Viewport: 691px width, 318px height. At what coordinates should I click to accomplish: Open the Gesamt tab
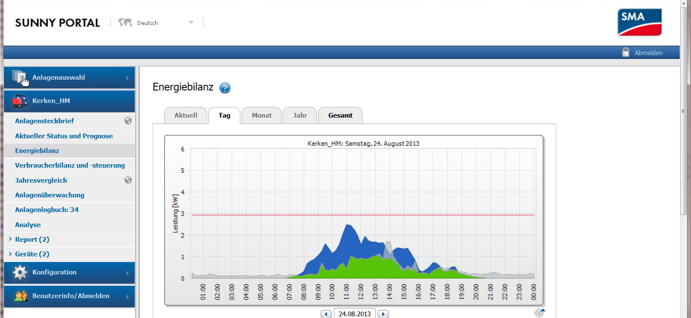[340, 115]
